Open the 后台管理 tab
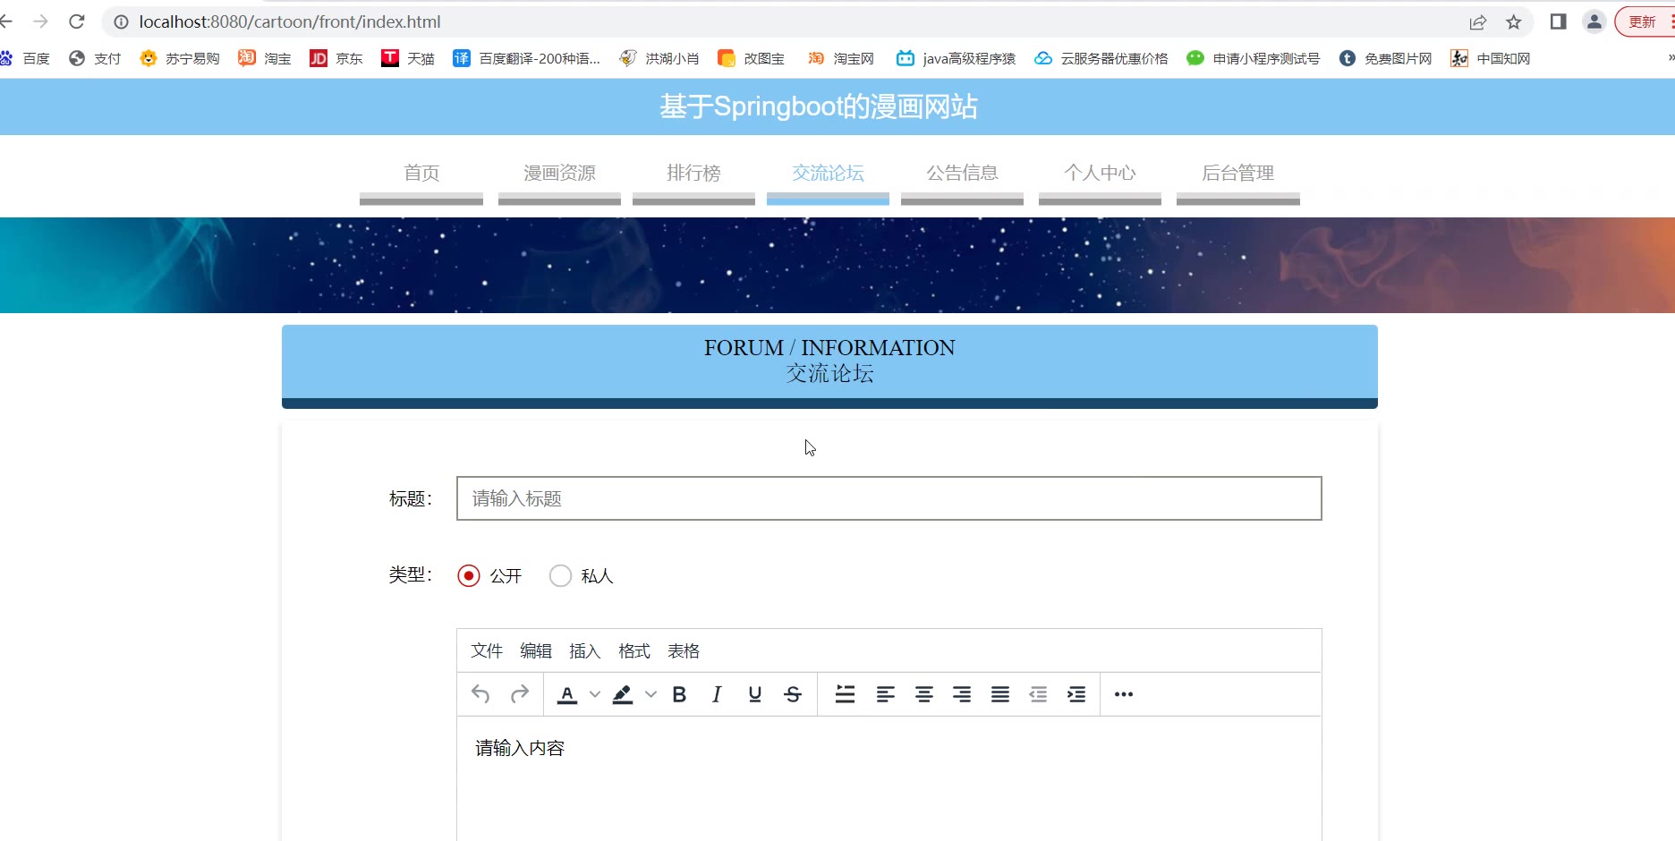The image size is (1675, 841). click(x=1237, y=174)
